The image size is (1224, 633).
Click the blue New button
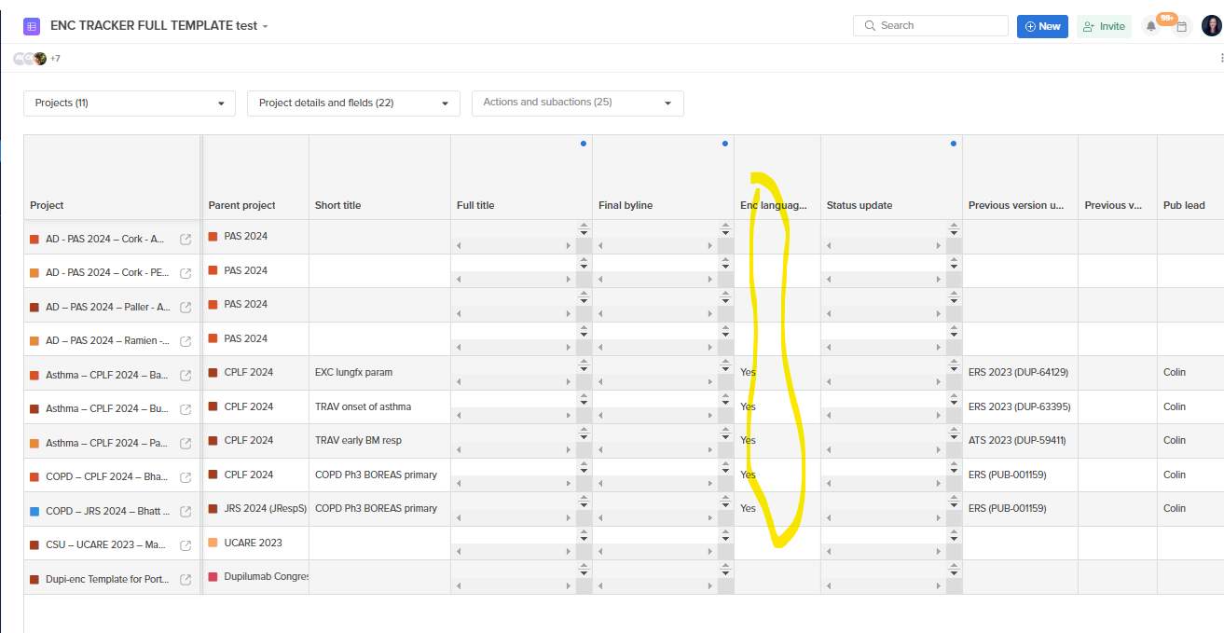[x=1042, y=26]
